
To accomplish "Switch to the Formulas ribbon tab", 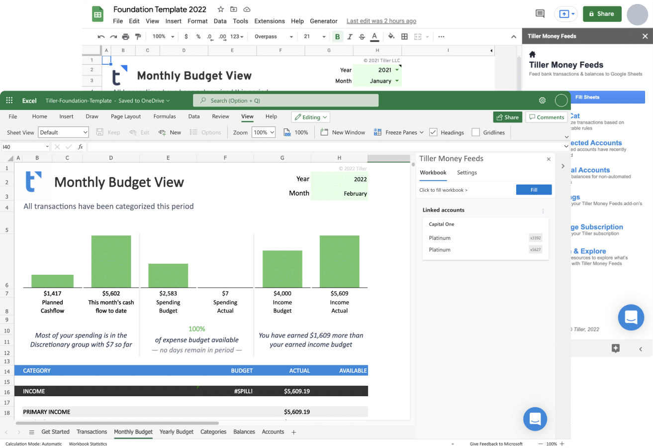I will point(165,116).
